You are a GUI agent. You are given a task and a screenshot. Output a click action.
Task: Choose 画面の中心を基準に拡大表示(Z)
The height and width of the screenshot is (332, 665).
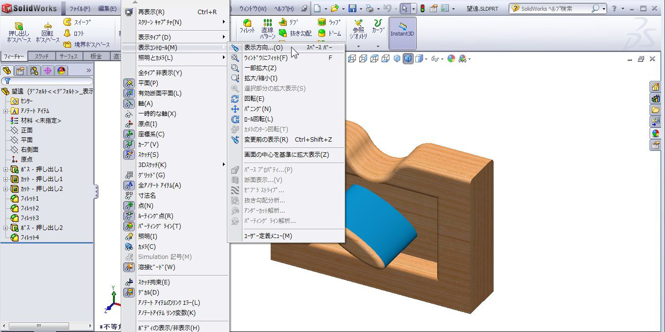pos(286,155)
